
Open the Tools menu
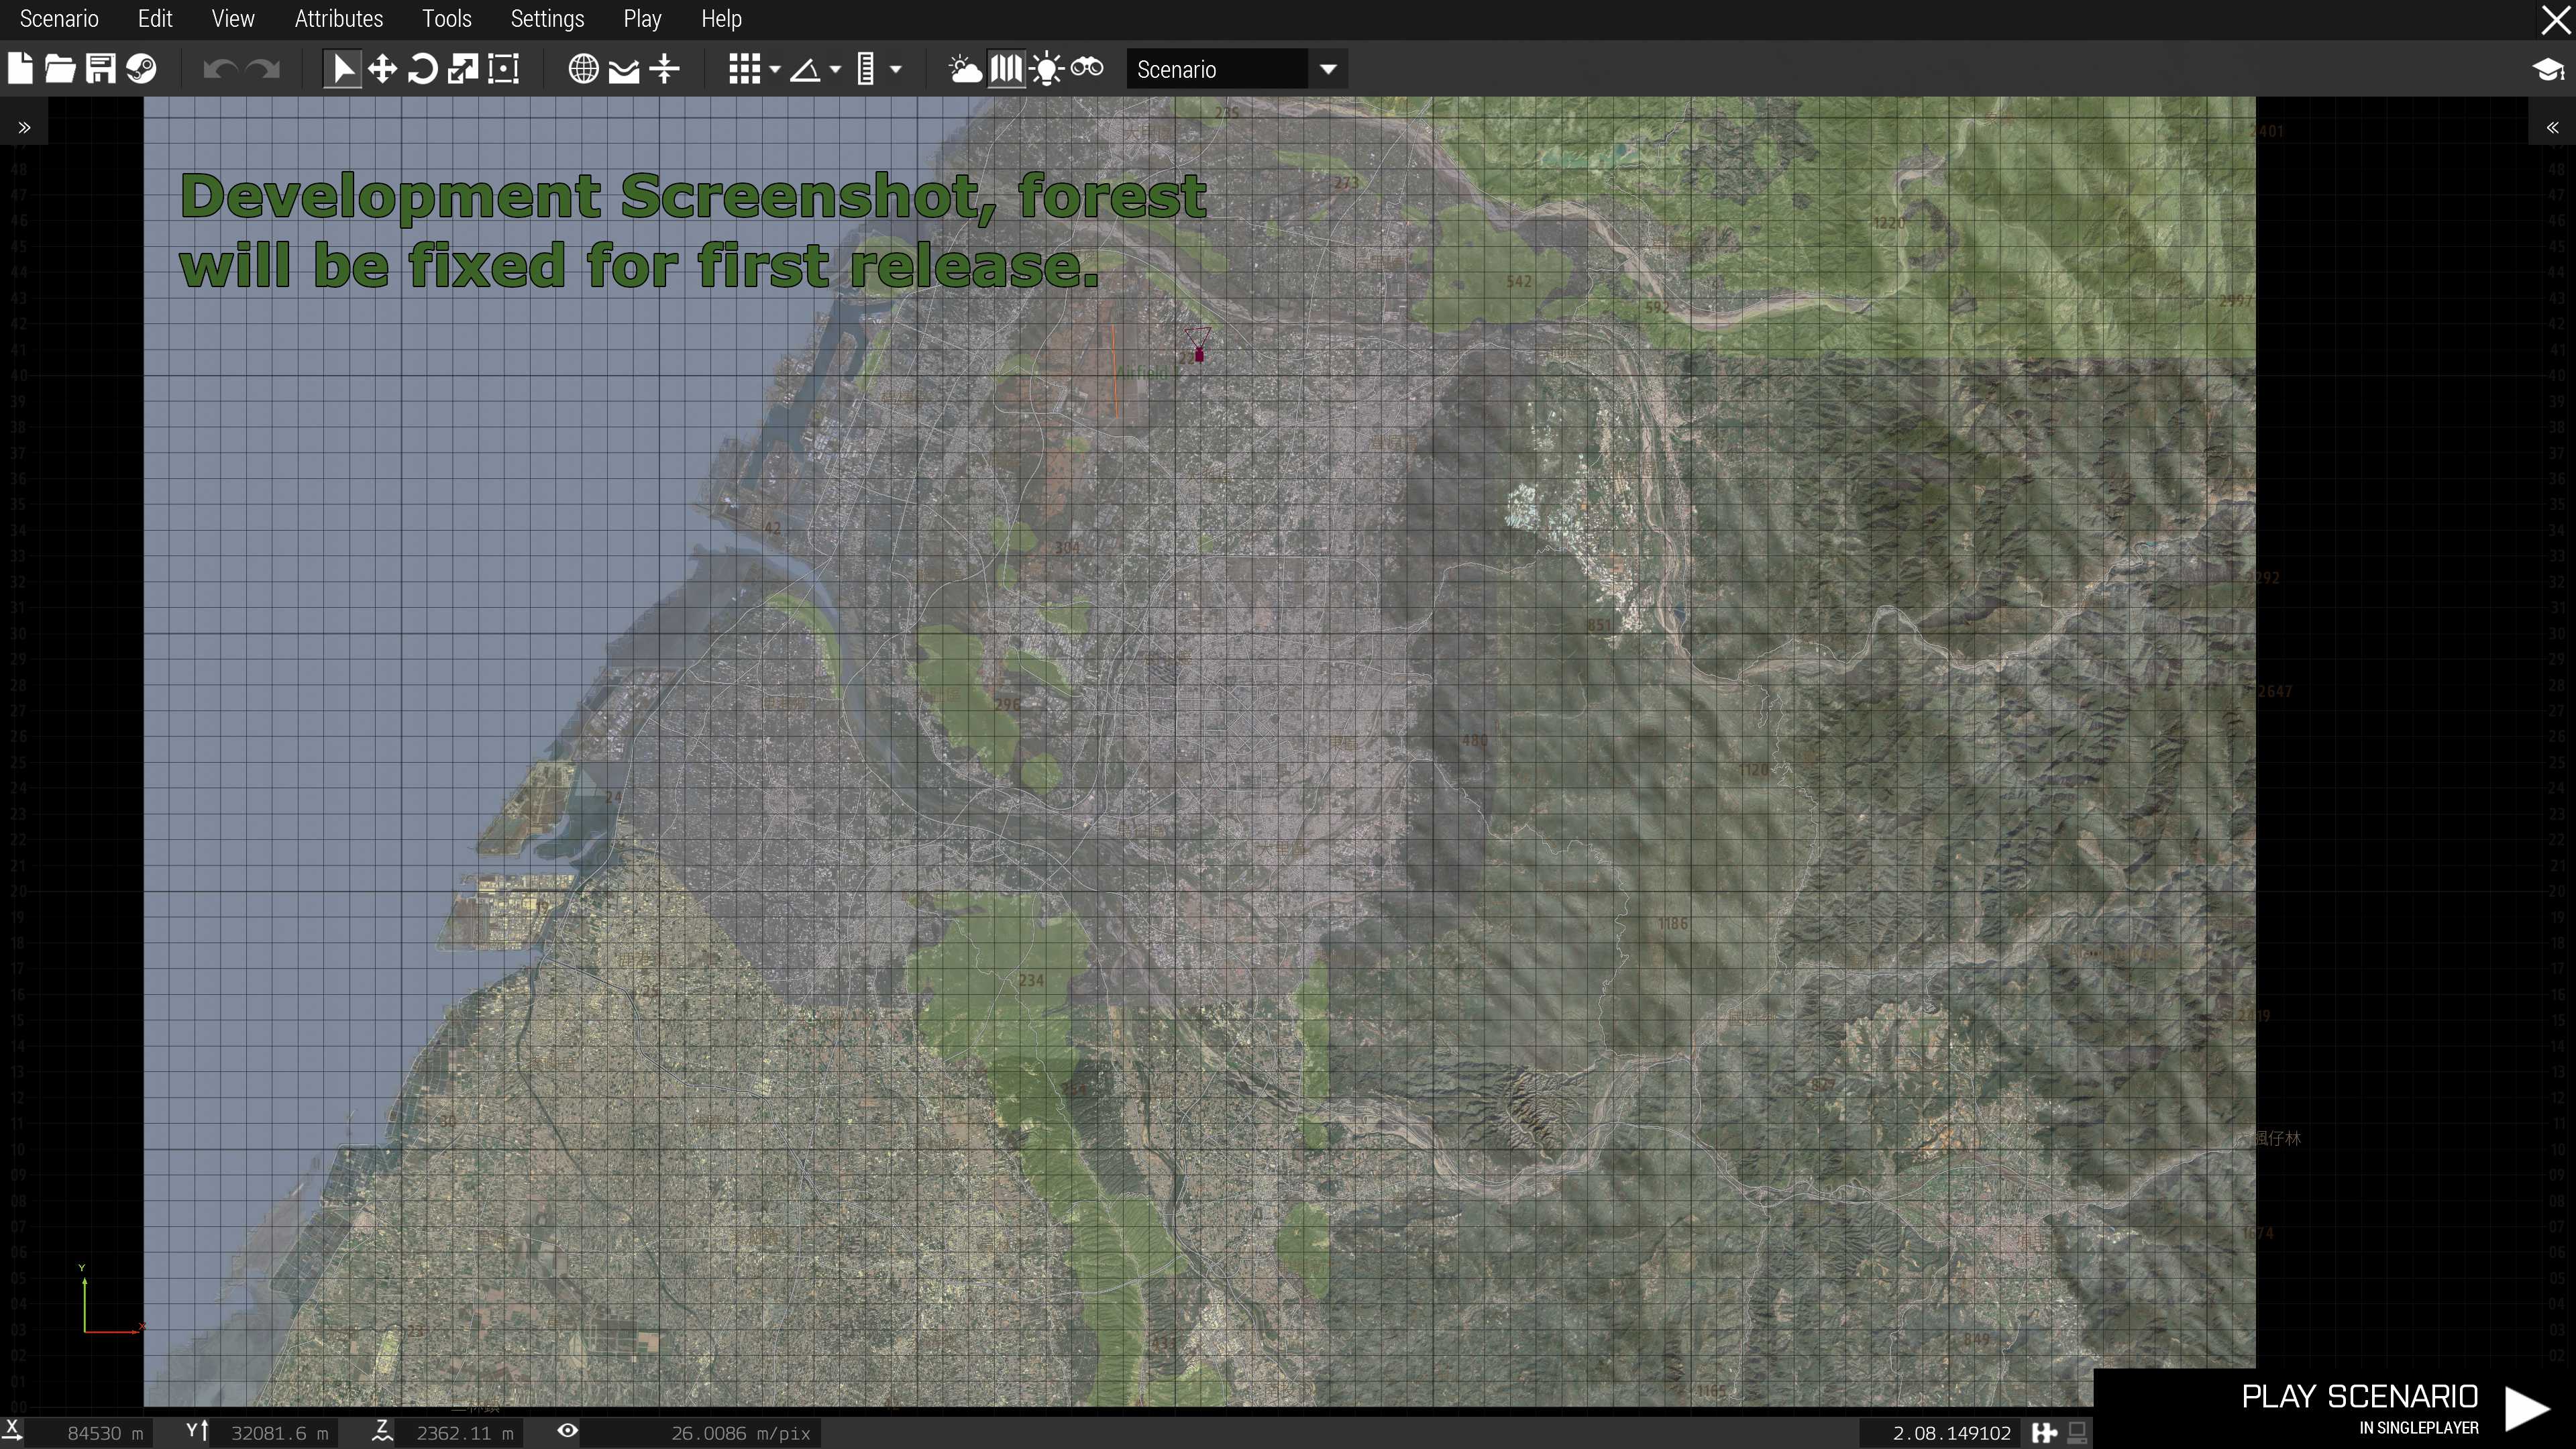(x=446, y=19)
